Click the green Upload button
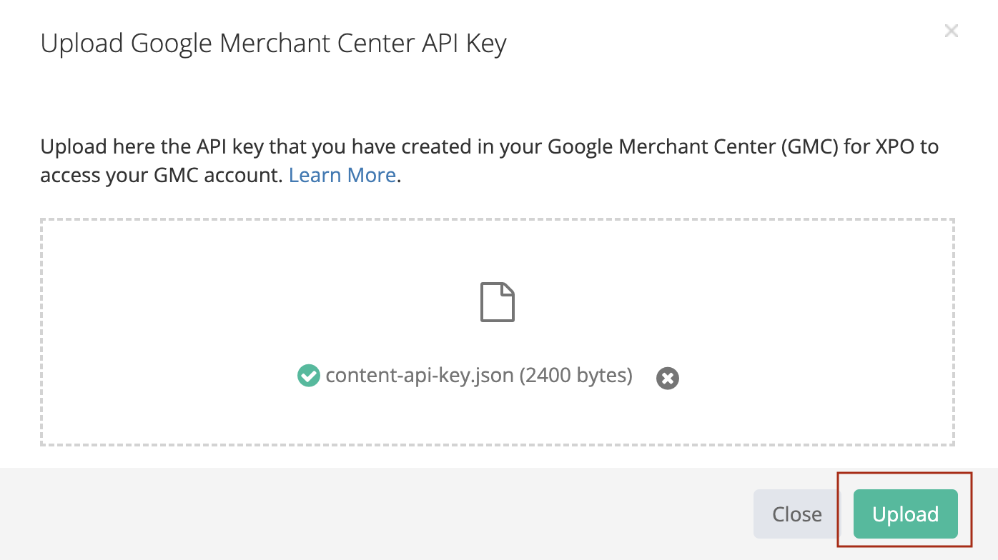 [x=905, y=514]
